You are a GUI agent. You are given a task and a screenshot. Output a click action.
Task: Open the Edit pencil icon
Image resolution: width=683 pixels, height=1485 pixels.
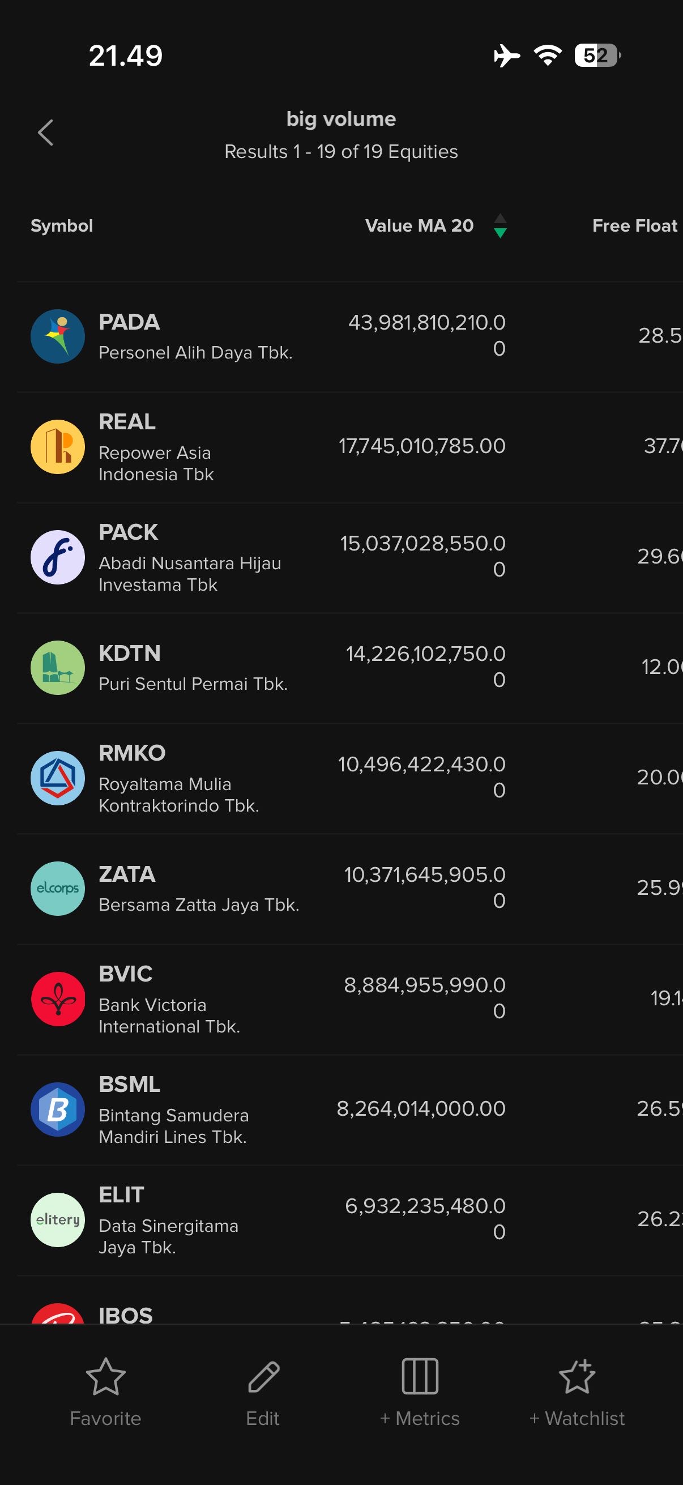263,1376
